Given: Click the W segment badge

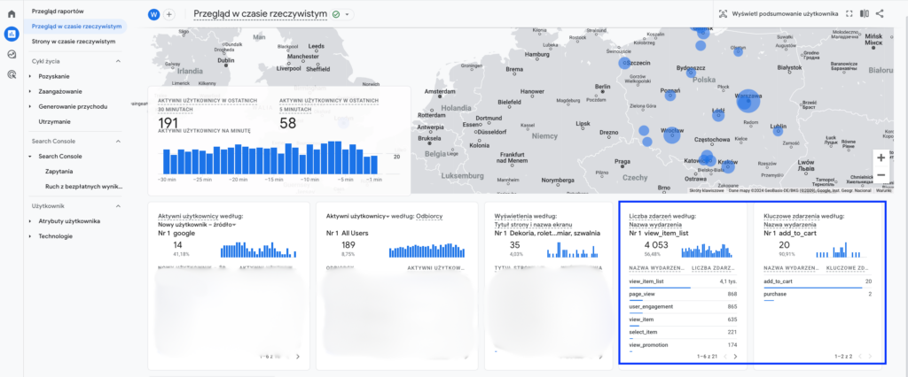Looking at the screenshot, I should coord(154,14).
